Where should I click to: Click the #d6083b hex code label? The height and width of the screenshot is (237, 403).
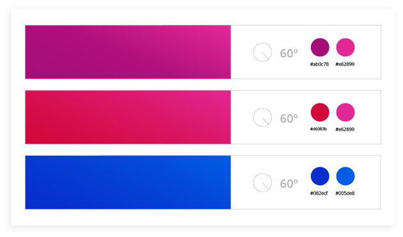click(x=319, y=129)
